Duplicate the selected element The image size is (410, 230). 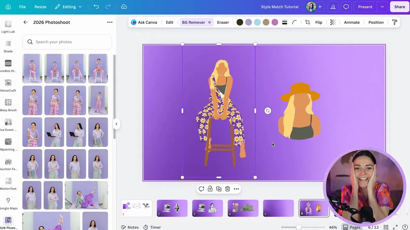click(219, 189)
